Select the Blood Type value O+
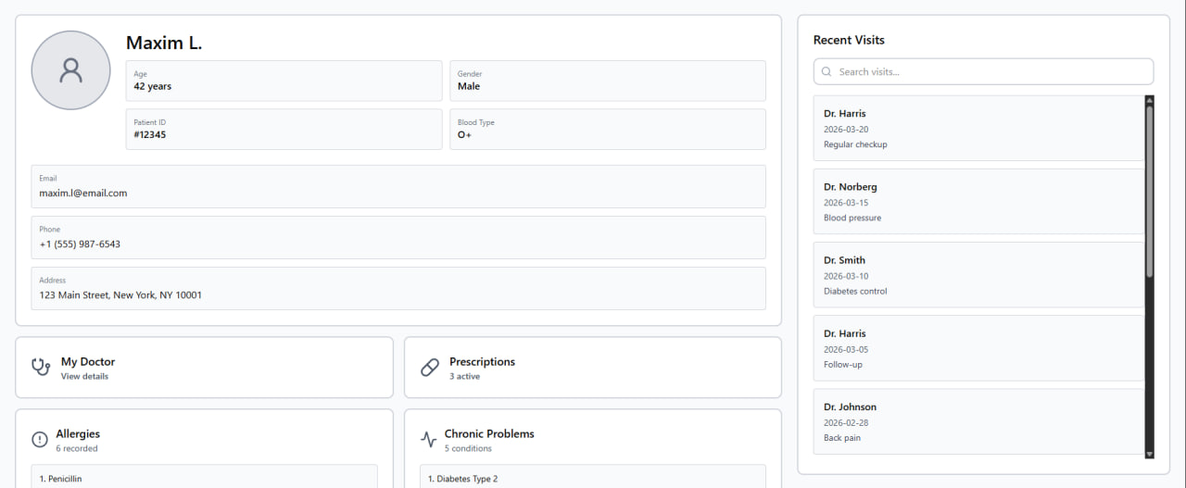 point(464,134)
